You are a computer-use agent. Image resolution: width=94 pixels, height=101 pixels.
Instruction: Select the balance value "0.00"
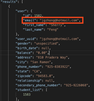pyautogui.click(x=42, y=53)
